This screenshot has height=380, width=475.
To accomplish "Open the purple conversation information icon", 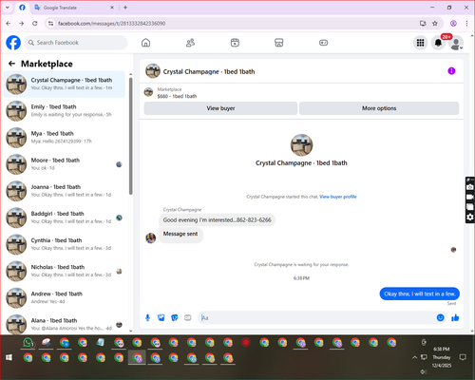I will tap(451, 71).
